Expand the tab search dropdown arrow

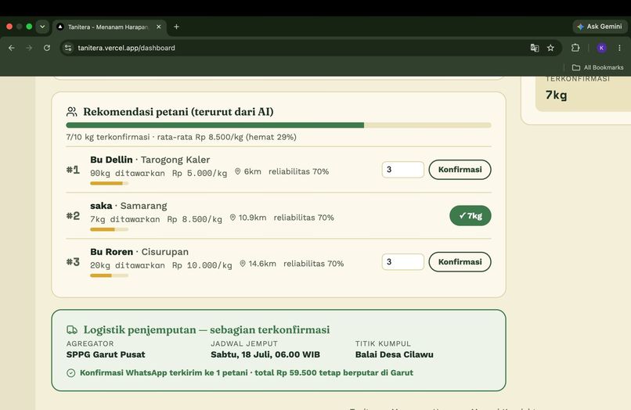click(x=42, y=27)
